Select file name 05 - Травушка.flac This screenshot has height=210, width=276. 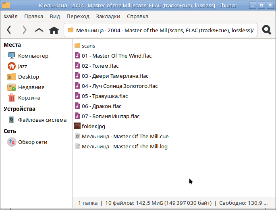click(x=105, y=96)
